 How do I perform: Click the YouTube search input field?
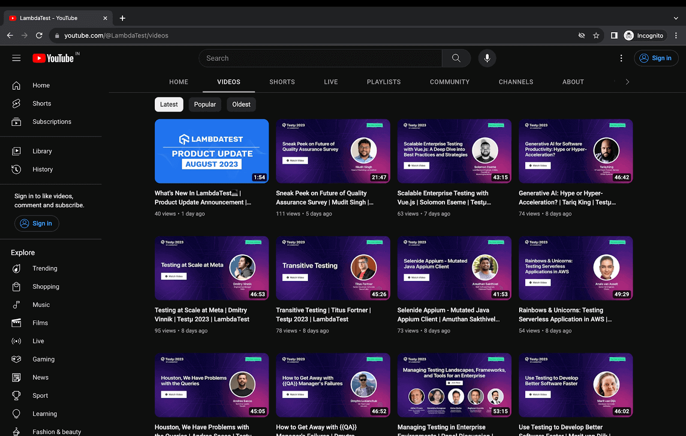click(320, 58)
